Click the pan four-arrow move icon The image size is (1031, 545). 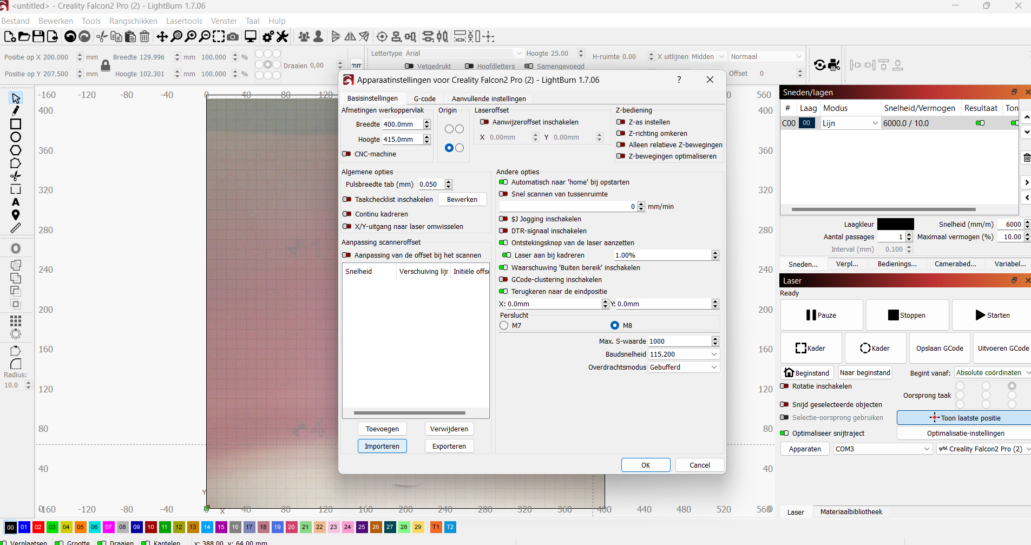click(162, 36)
